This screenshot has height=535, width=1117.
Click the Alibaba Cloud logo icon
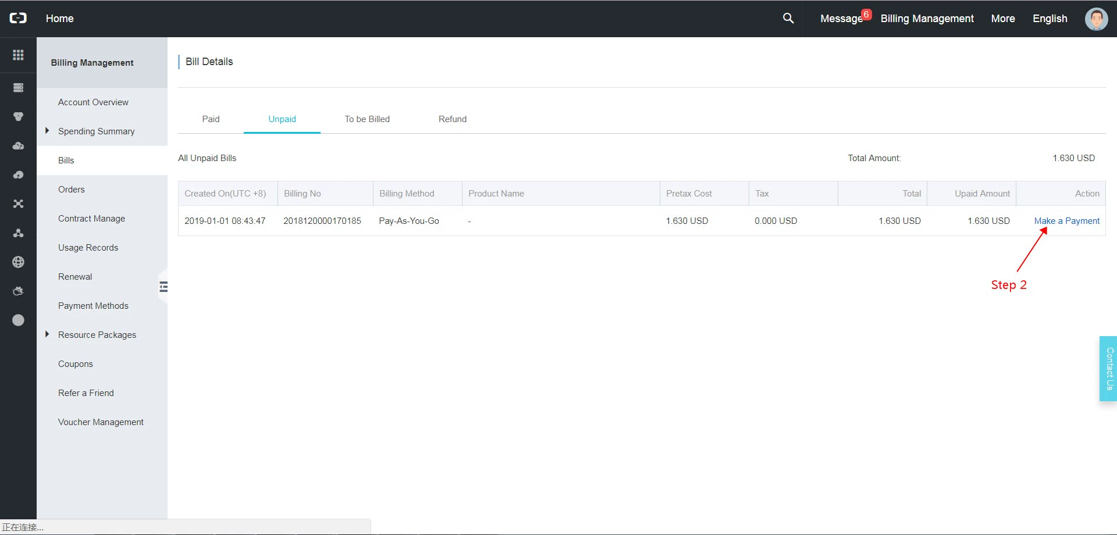click(x=18, y=18)
